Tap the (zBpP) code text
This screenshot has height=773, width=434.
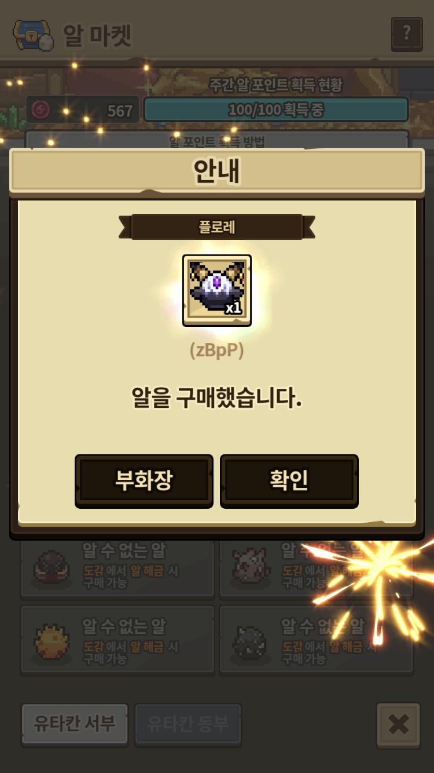click(217, 350)
